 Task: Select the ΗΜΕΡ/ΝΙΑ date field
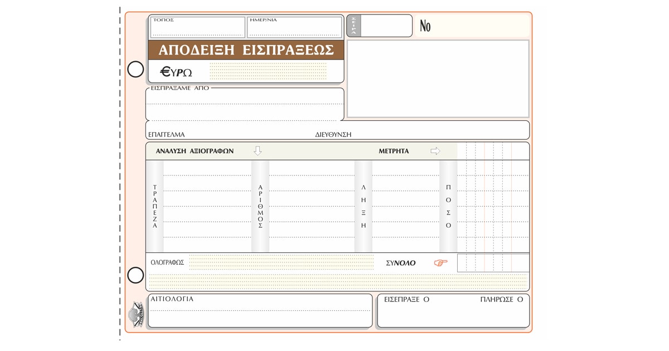tap(294, 27)
